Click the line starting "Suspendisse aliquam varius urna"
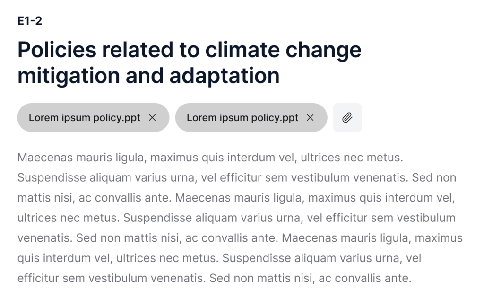Screen dimensions: 484x299 click(236, 177)
